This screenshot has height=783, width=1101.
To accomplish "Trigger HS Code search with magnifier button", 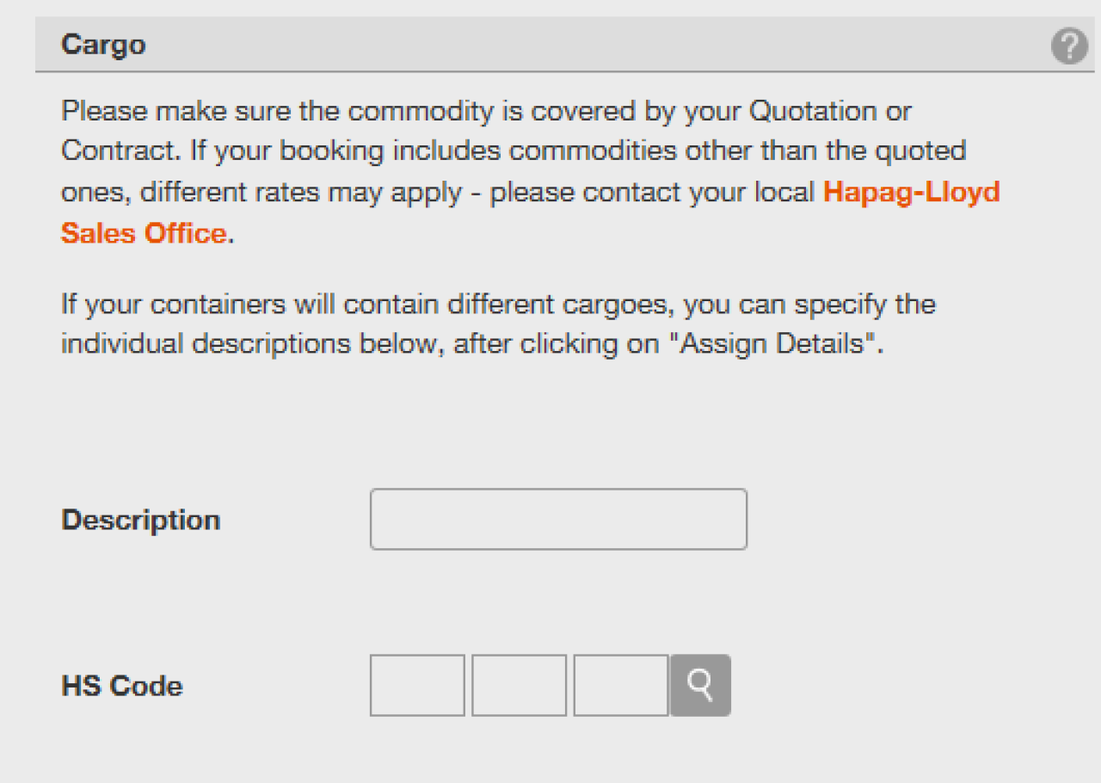I will (699, 685).
